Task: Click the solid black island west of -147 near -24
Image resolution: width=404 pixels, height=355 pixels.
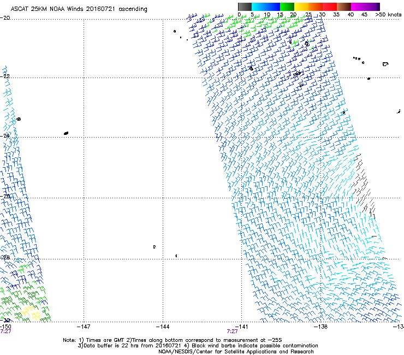Action: tap(66, 133)
